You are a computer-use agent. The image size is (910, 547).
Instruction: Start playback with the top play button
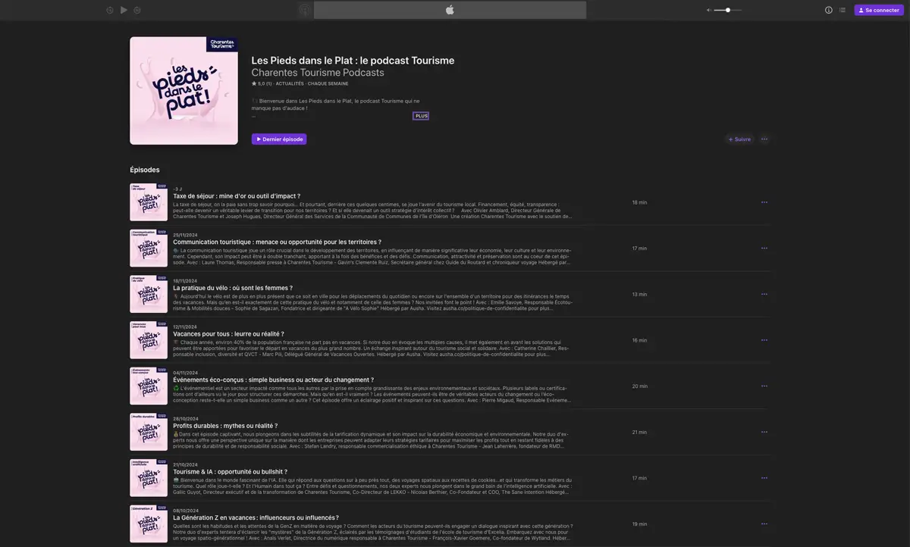[x=124, y=10]
